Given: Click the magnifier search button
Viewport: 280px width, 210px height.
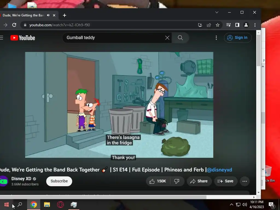Looking at the screenshot, I should pyautogui.click(x=180, y=38).
